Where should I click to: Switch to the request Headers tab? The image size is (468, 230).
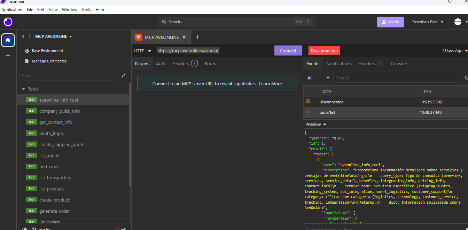[185, 63]
